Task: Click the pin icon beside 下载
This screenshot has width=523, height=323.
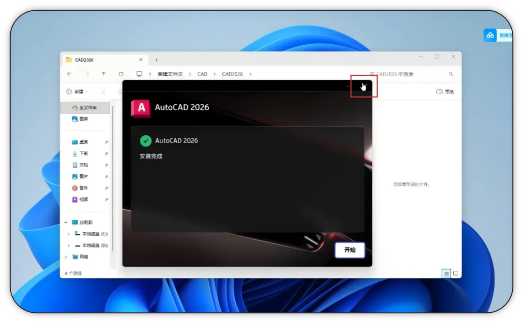Action: point(107,154)
